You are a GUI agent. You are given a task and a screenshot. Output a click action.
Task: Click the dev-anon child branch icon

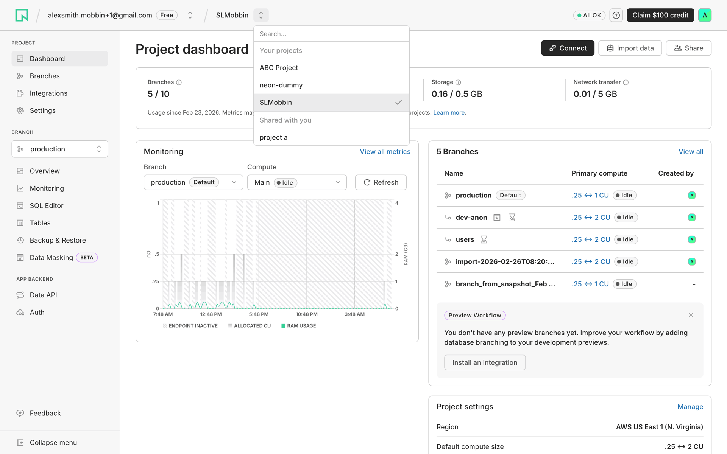tap(448, 217)
